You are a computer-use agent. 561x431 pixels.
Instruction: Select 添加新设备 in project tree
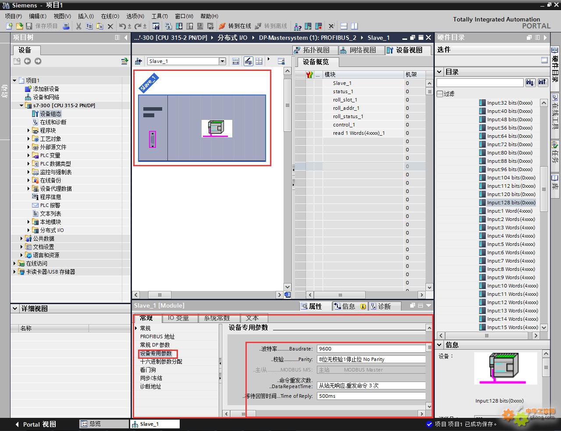46,89
